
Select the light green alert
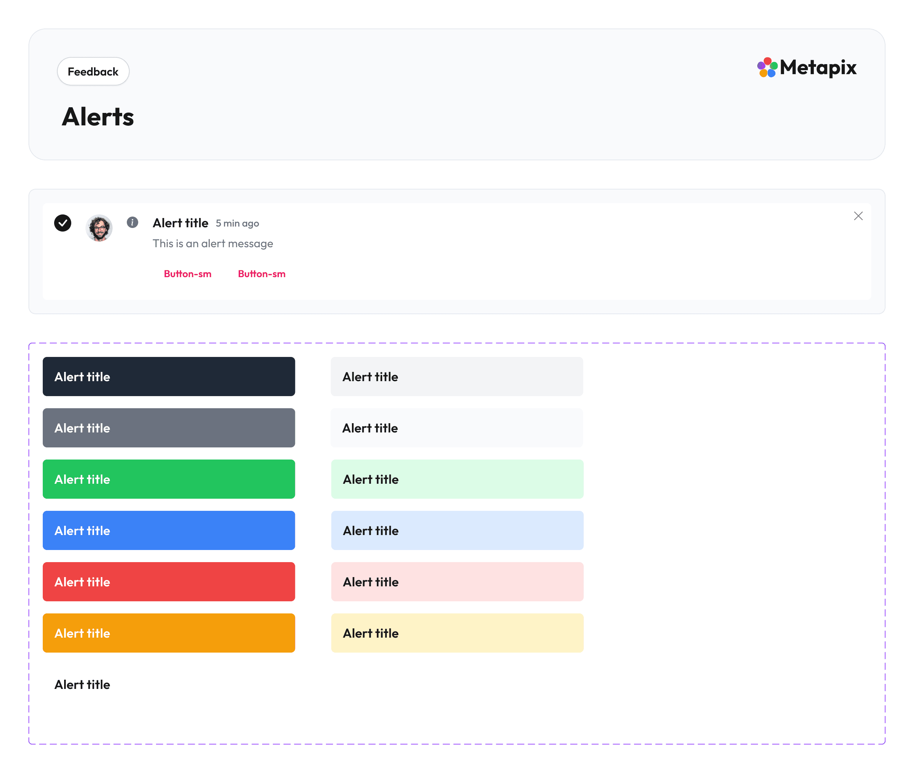(457, 479)
